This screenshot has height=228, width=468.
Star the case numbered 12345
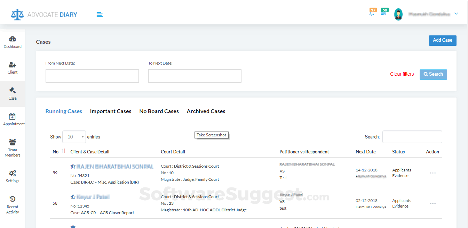pos(73,196)
